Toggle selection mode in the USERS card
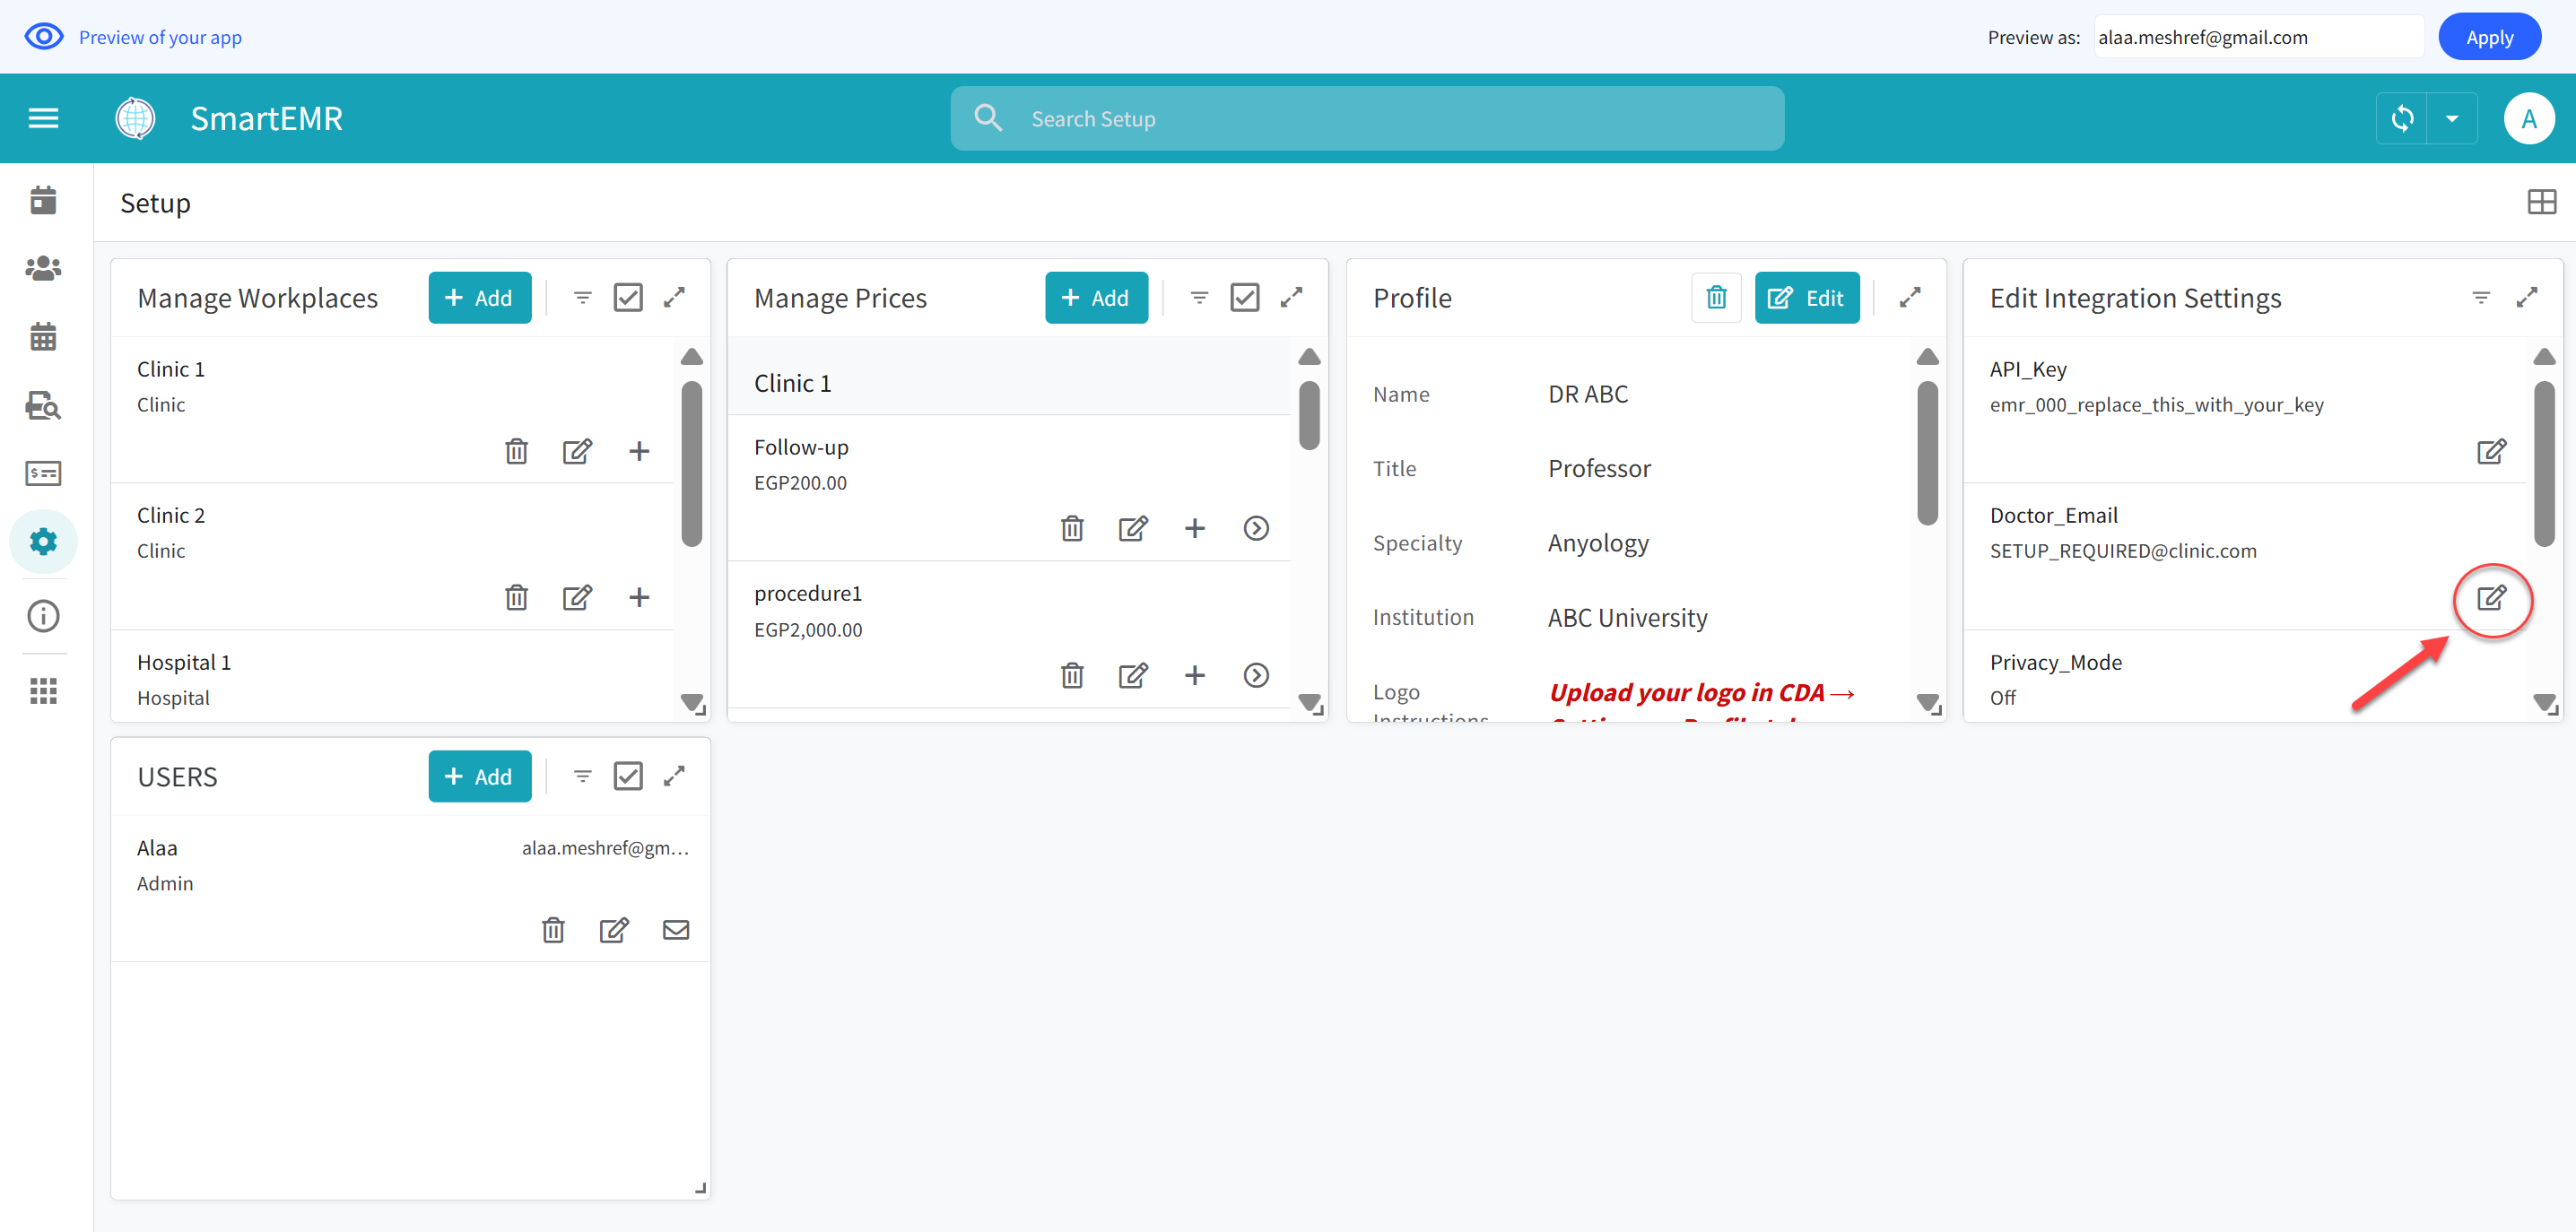This screenshot has width=2576, height=1232. click(x=628, y=775)
